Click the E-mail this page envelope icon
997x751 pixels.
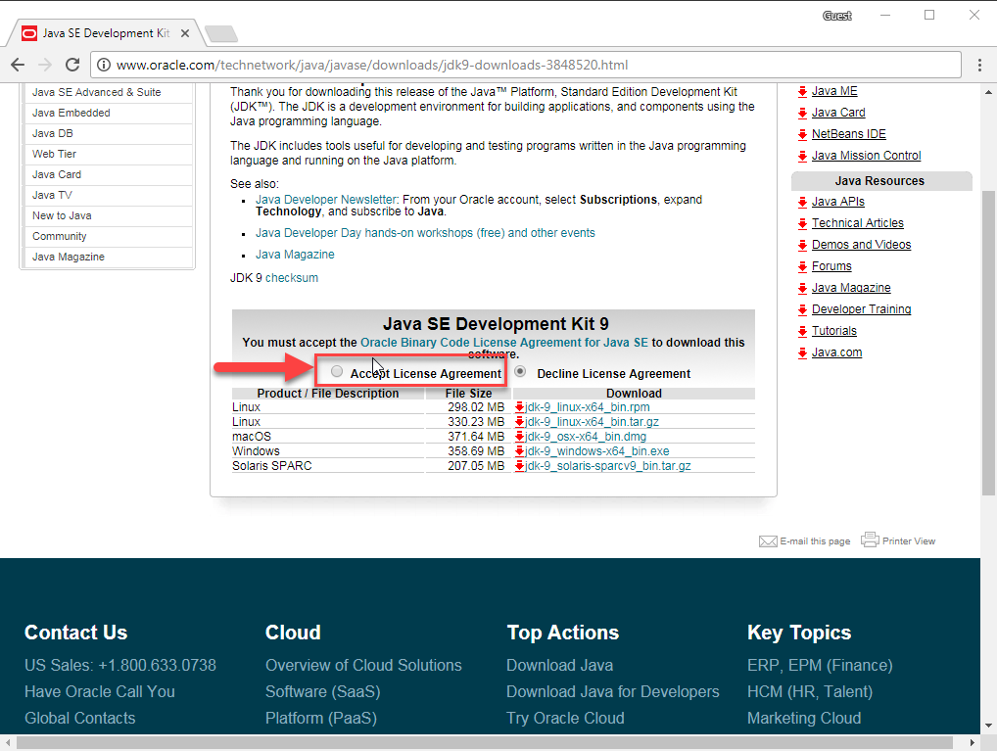[x=768, y=541]
